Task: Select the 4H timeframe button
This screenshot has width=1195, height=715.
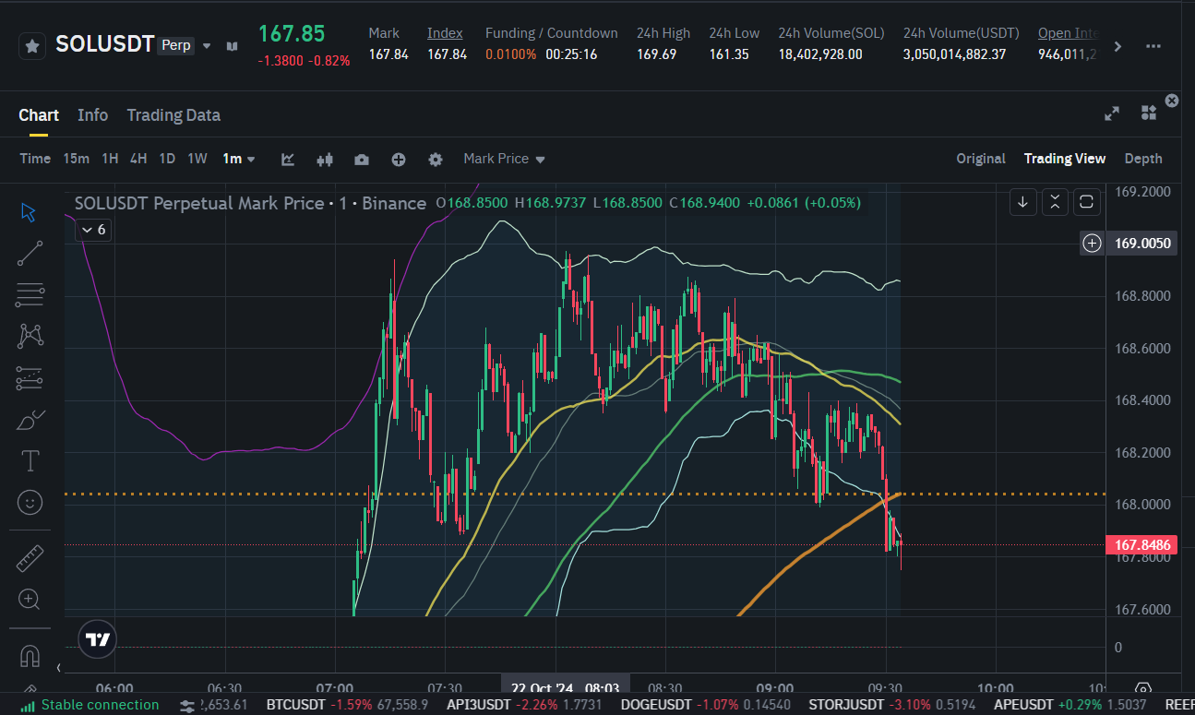Action: pyautogui.click(x=138, y=159)
